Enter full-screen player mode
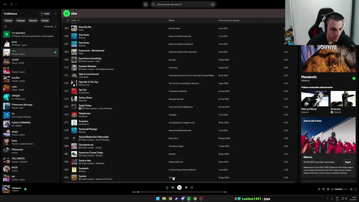This screenshot has width=359, height=202. coord(355,189)
